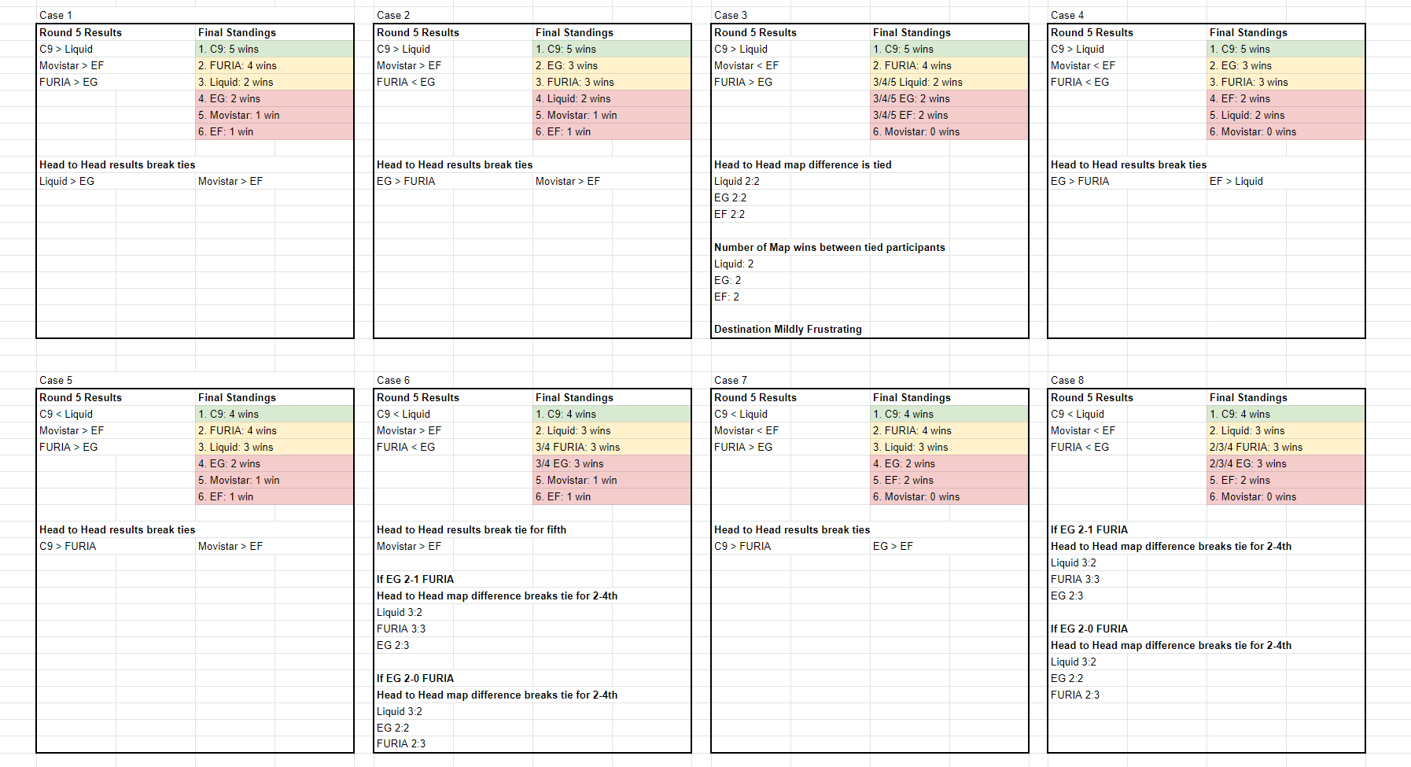
Task: Select green '1. C9: 5 wins' cell in Case 1
Action: [x=274, y=49]
